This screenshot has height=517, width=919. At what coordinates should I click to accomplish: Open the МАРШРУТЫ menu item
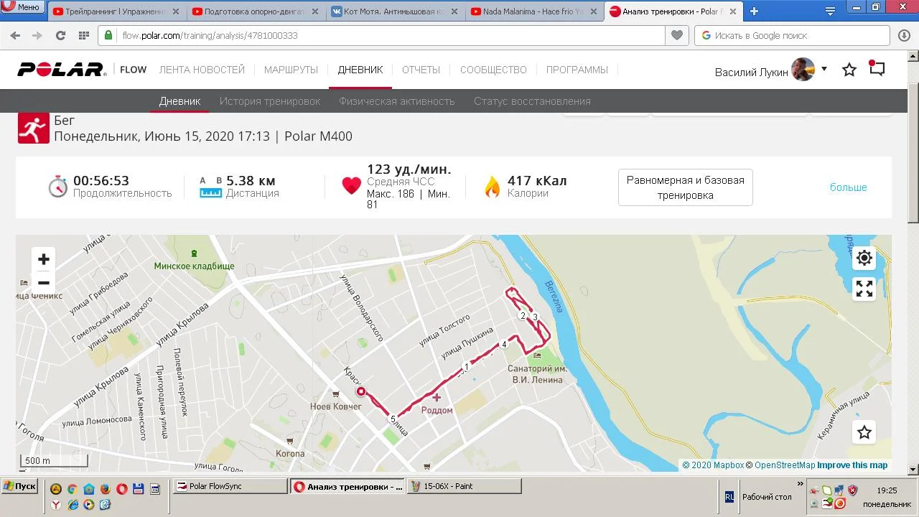point(291,70)
